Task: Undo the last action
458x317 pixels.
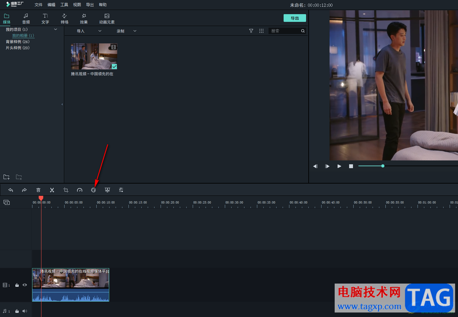Action: (x=11, y=190)
